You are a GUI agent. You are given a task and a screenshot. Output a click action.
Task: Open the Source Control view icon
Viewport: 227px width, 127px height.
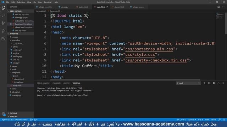3,23
